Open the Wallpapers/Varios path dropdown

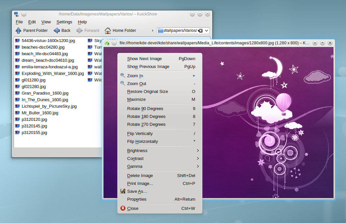[206, 31]
